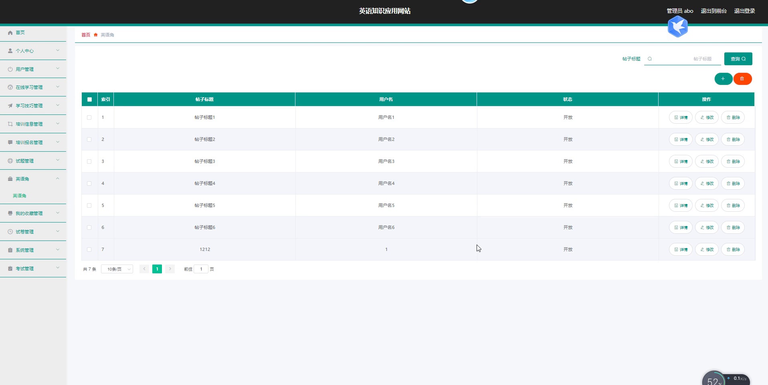Image resolution: width=768 pixels, height=385 pixels.
Task: Open the 考试管理 menu label
Action: 25,269
